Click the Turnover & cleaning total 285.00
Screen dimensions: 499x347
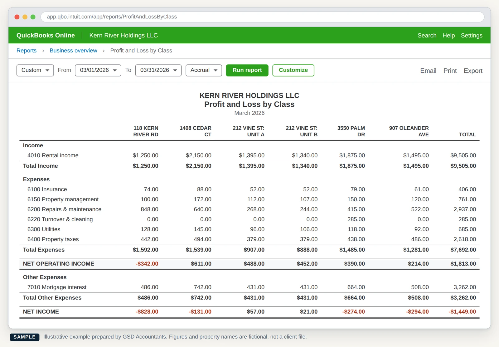(467, 219)
